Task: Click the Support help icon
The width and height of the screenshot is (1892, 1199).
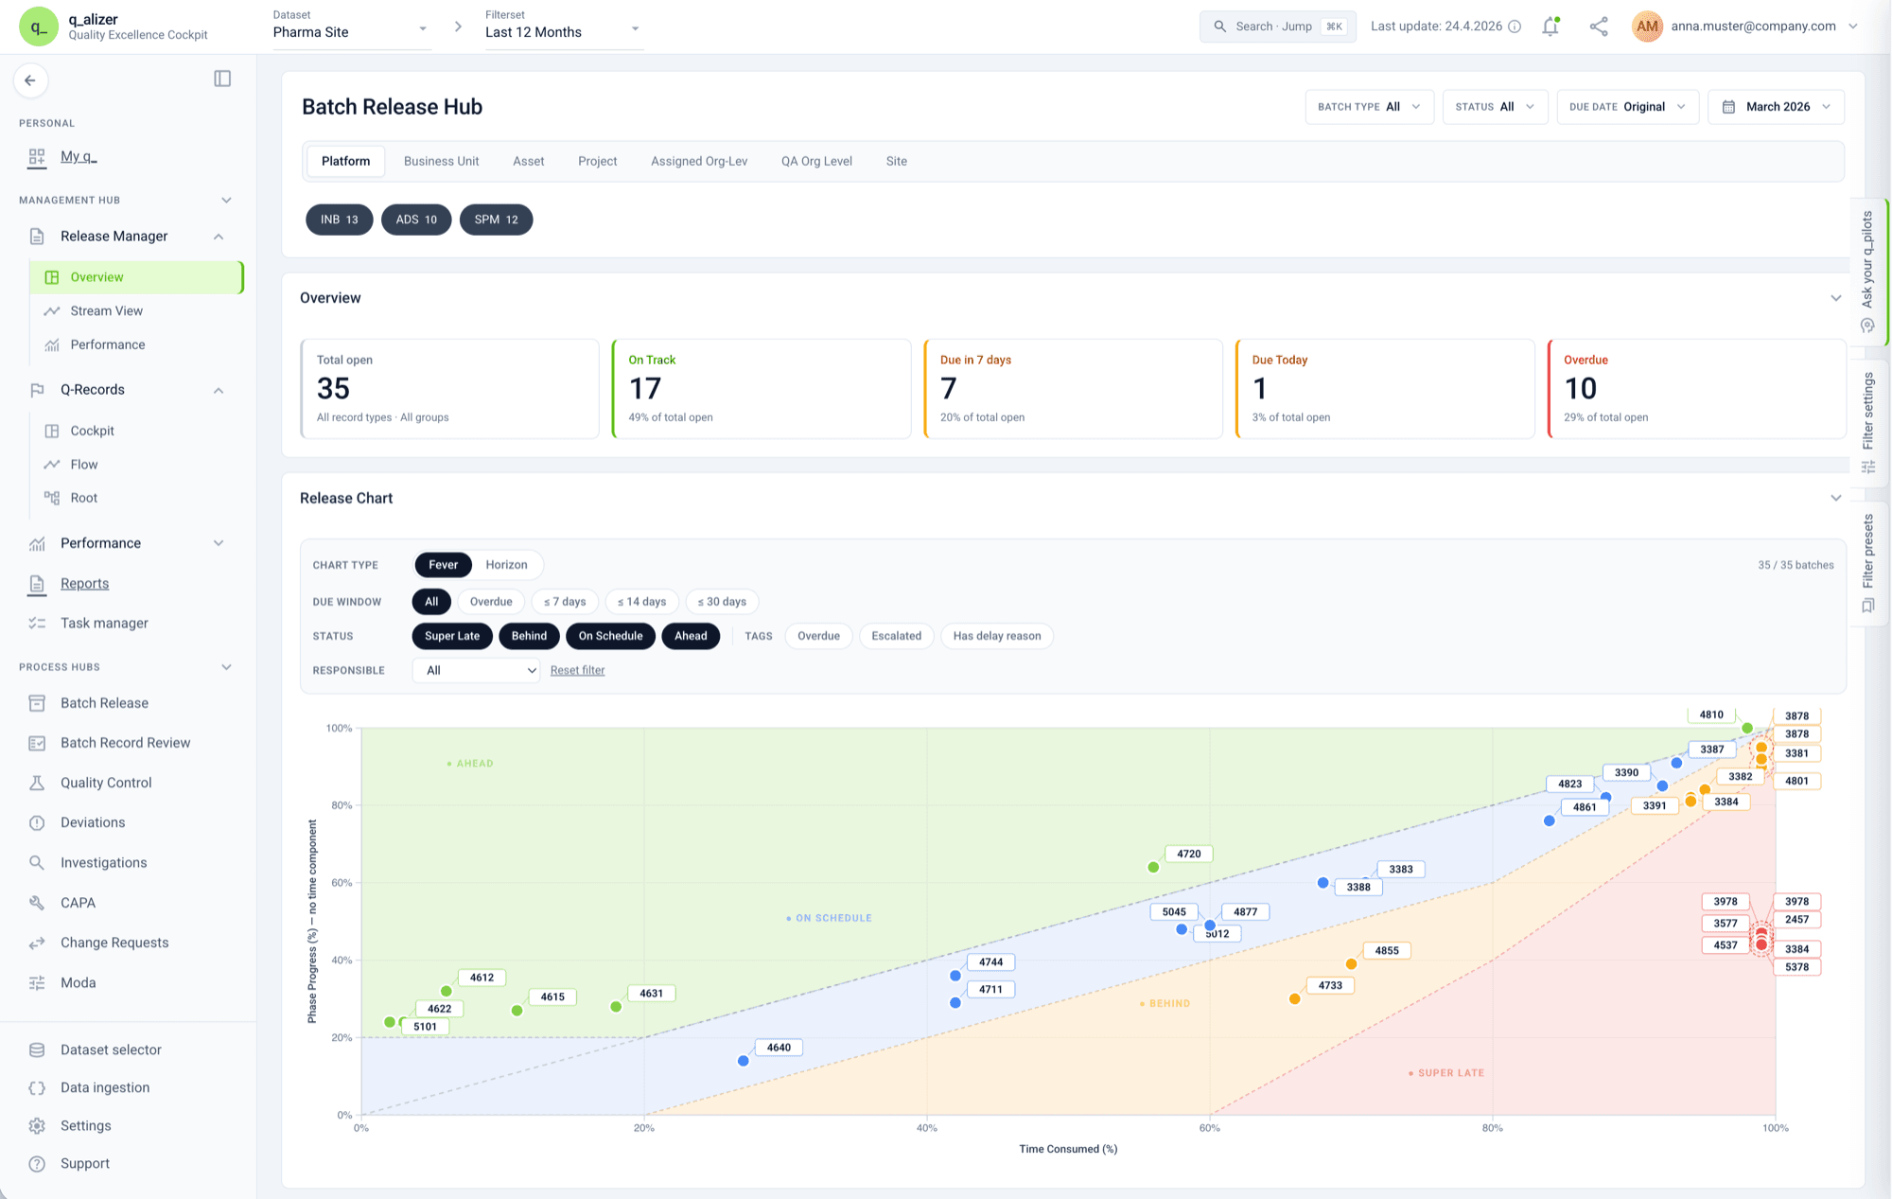Action: coord(37,1164)
